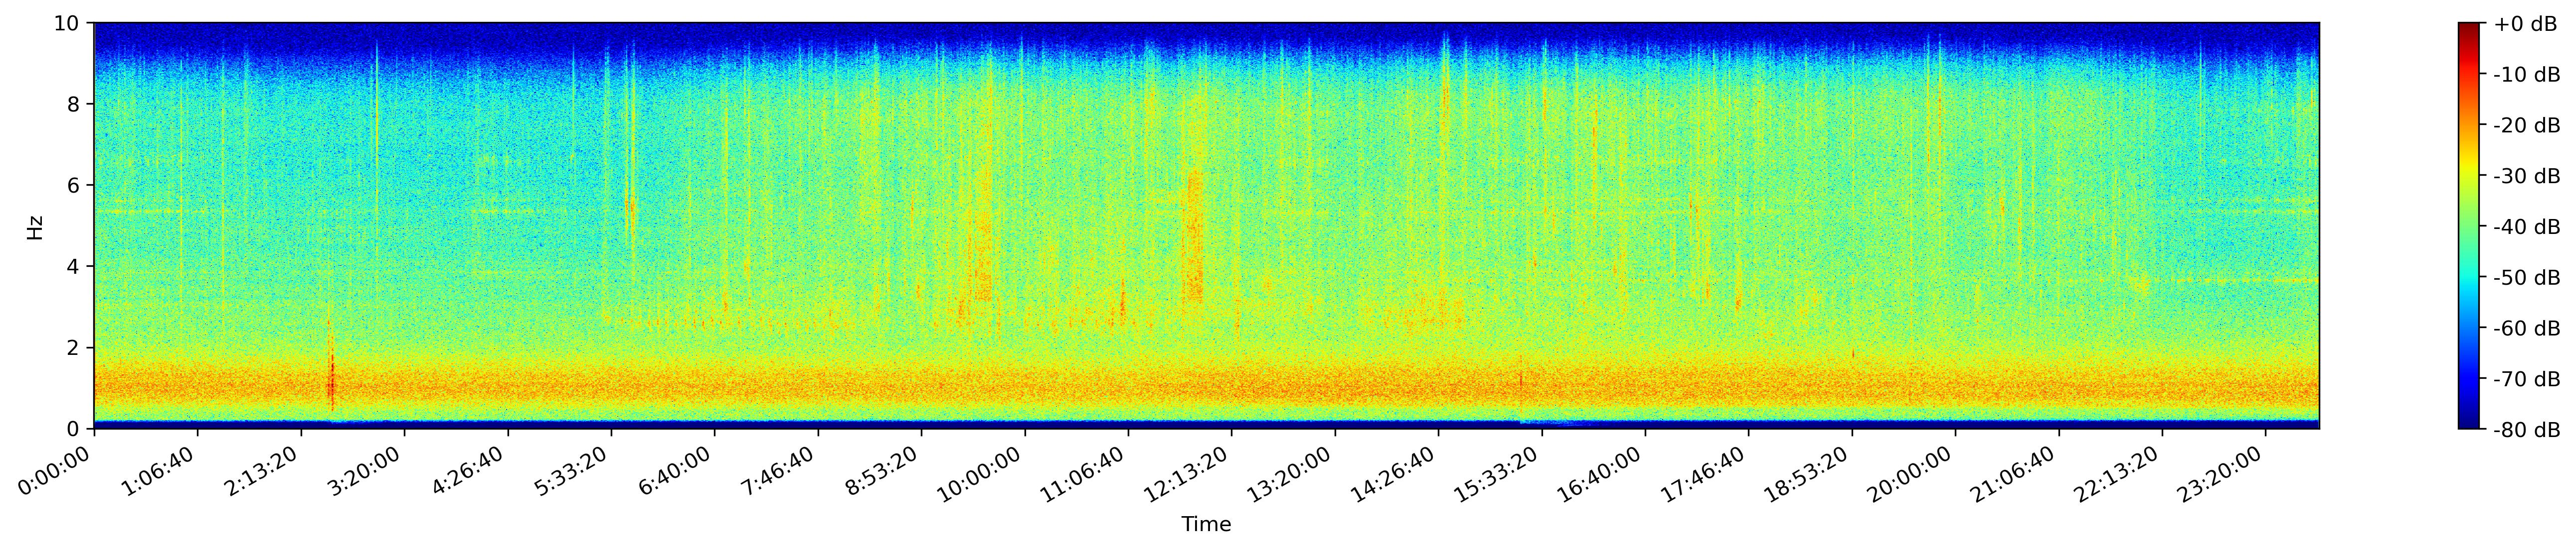Viewport: 2576px width, 550px height.
Task: Click the Time x-axis title
Action: 1206,524
